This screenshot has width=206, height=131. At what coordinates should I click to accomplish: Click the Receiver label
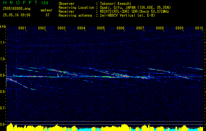pos(66,11)
